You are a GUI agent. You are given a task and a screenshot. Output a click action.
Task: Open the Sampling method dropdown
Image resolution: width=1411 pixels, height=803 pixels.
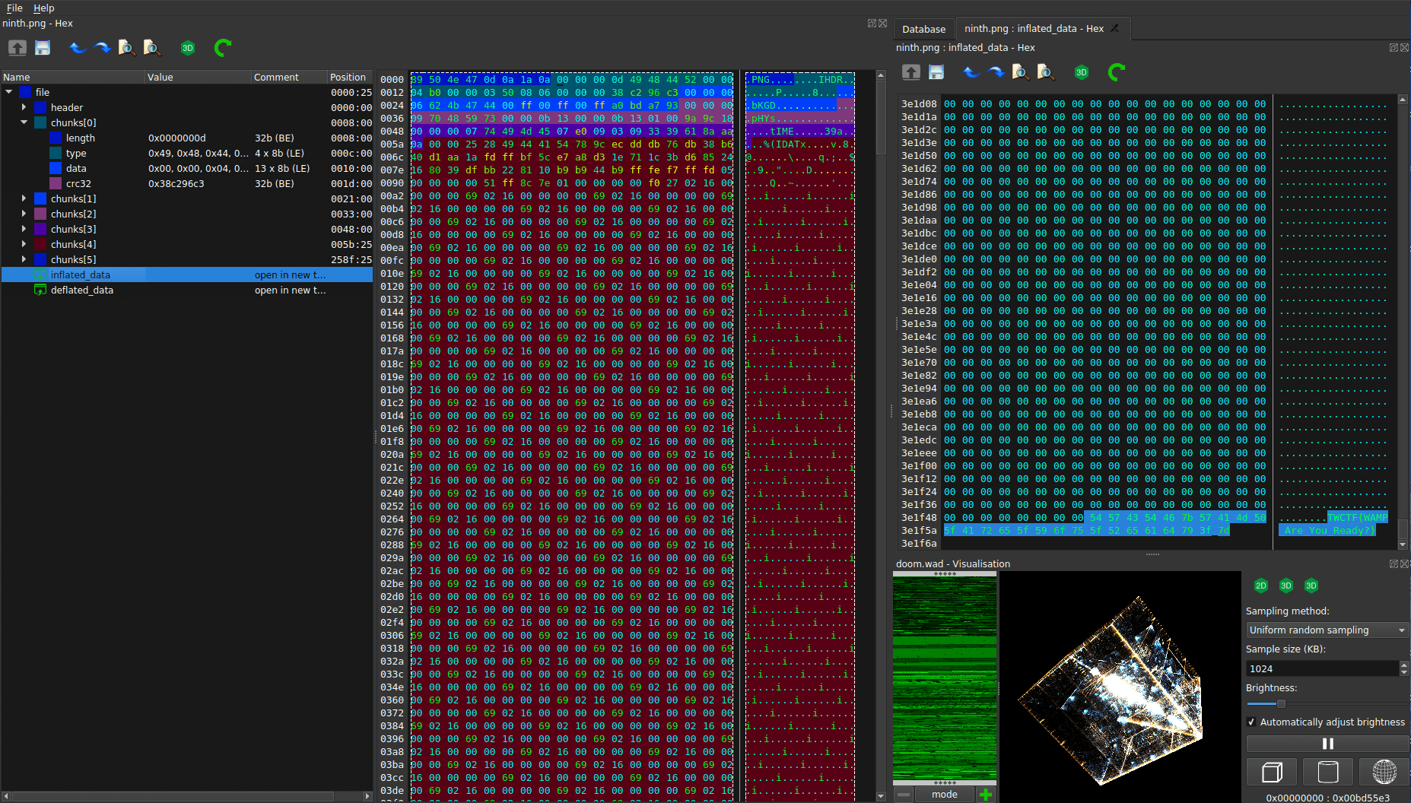click(1327, 630)
